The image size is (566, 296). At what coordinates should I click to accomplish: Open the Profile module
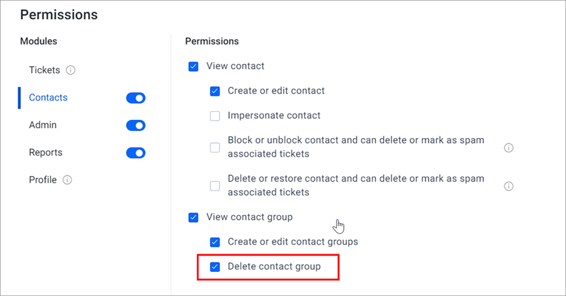pyautogui.click(x=43, y=180)
